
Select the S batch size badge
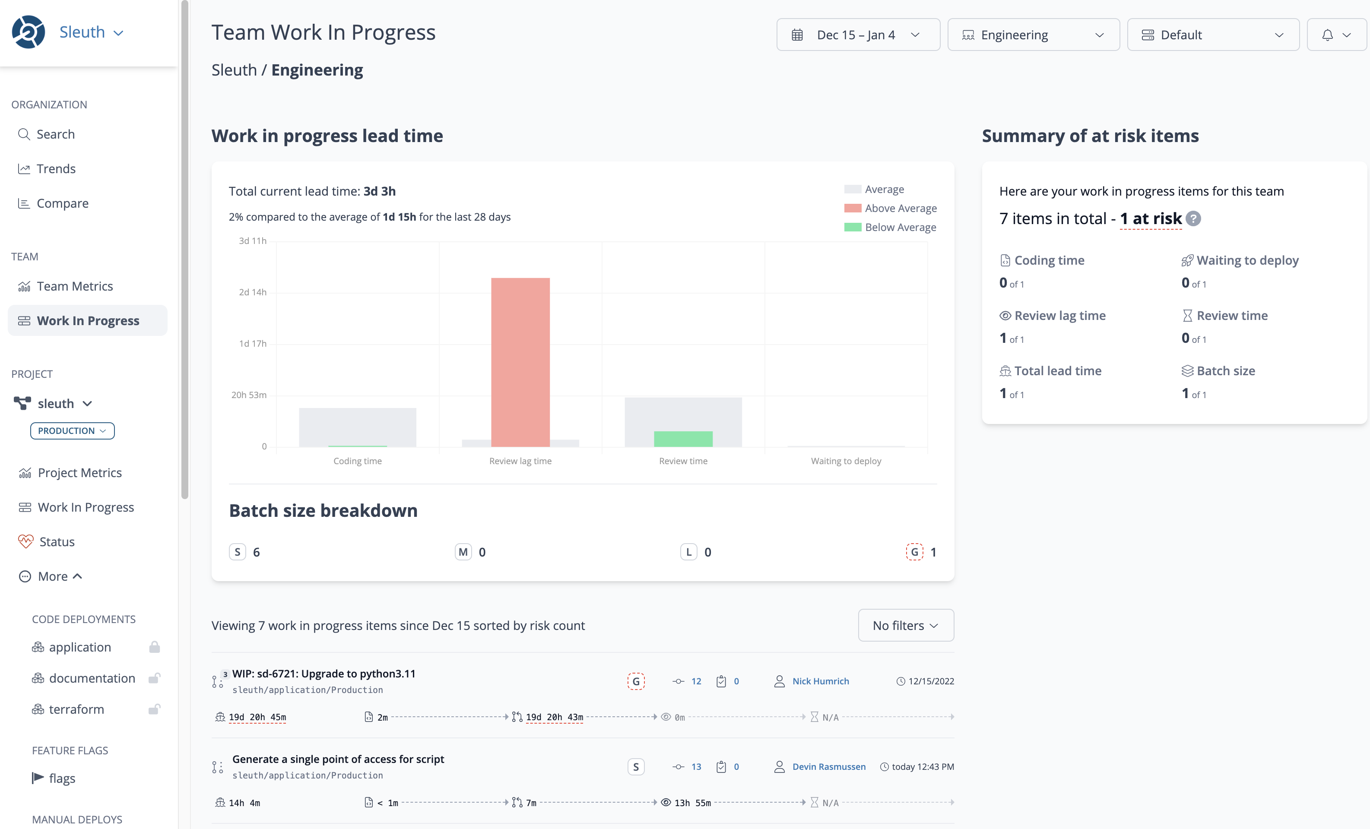pos(238,551)
